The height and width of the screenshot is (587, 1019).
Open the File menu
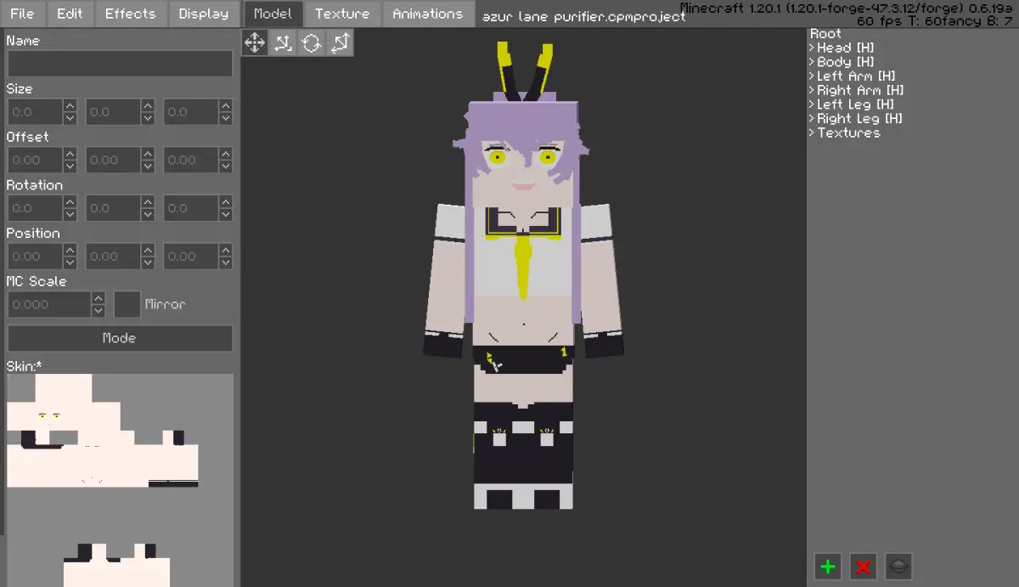coord(22,14)
